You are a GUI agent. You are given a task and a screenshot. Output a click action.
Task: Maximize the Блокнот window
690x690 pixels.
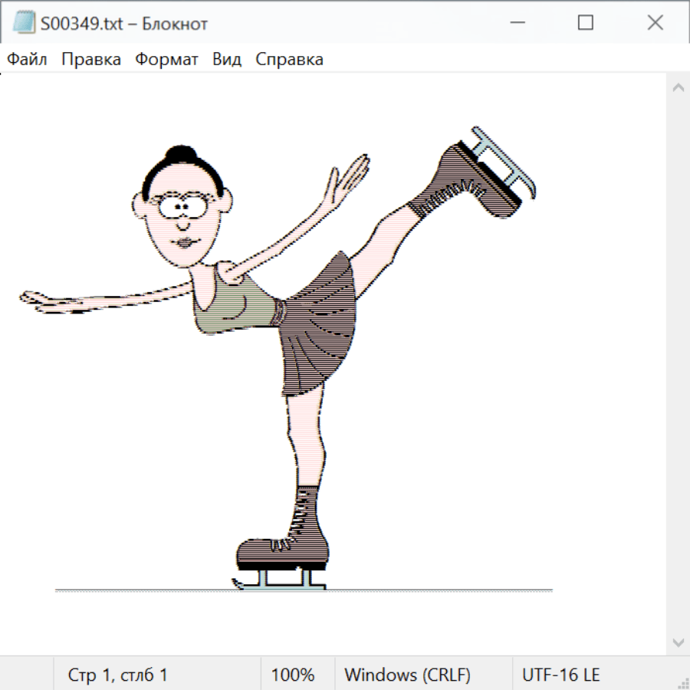tap(586, 23)
